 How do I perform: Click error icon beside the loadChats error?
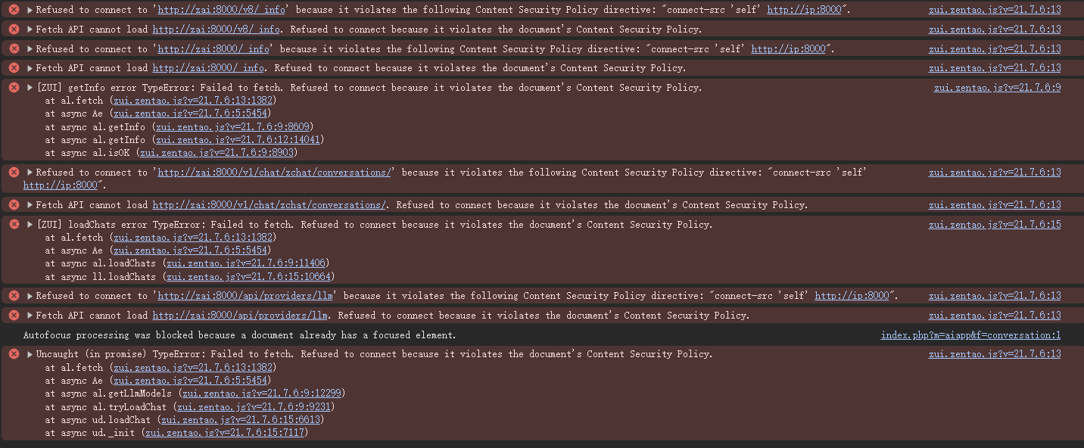point(14,225)
